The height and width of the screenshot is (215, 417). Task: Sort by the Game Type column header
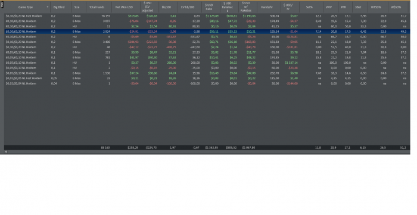[26, 7]
